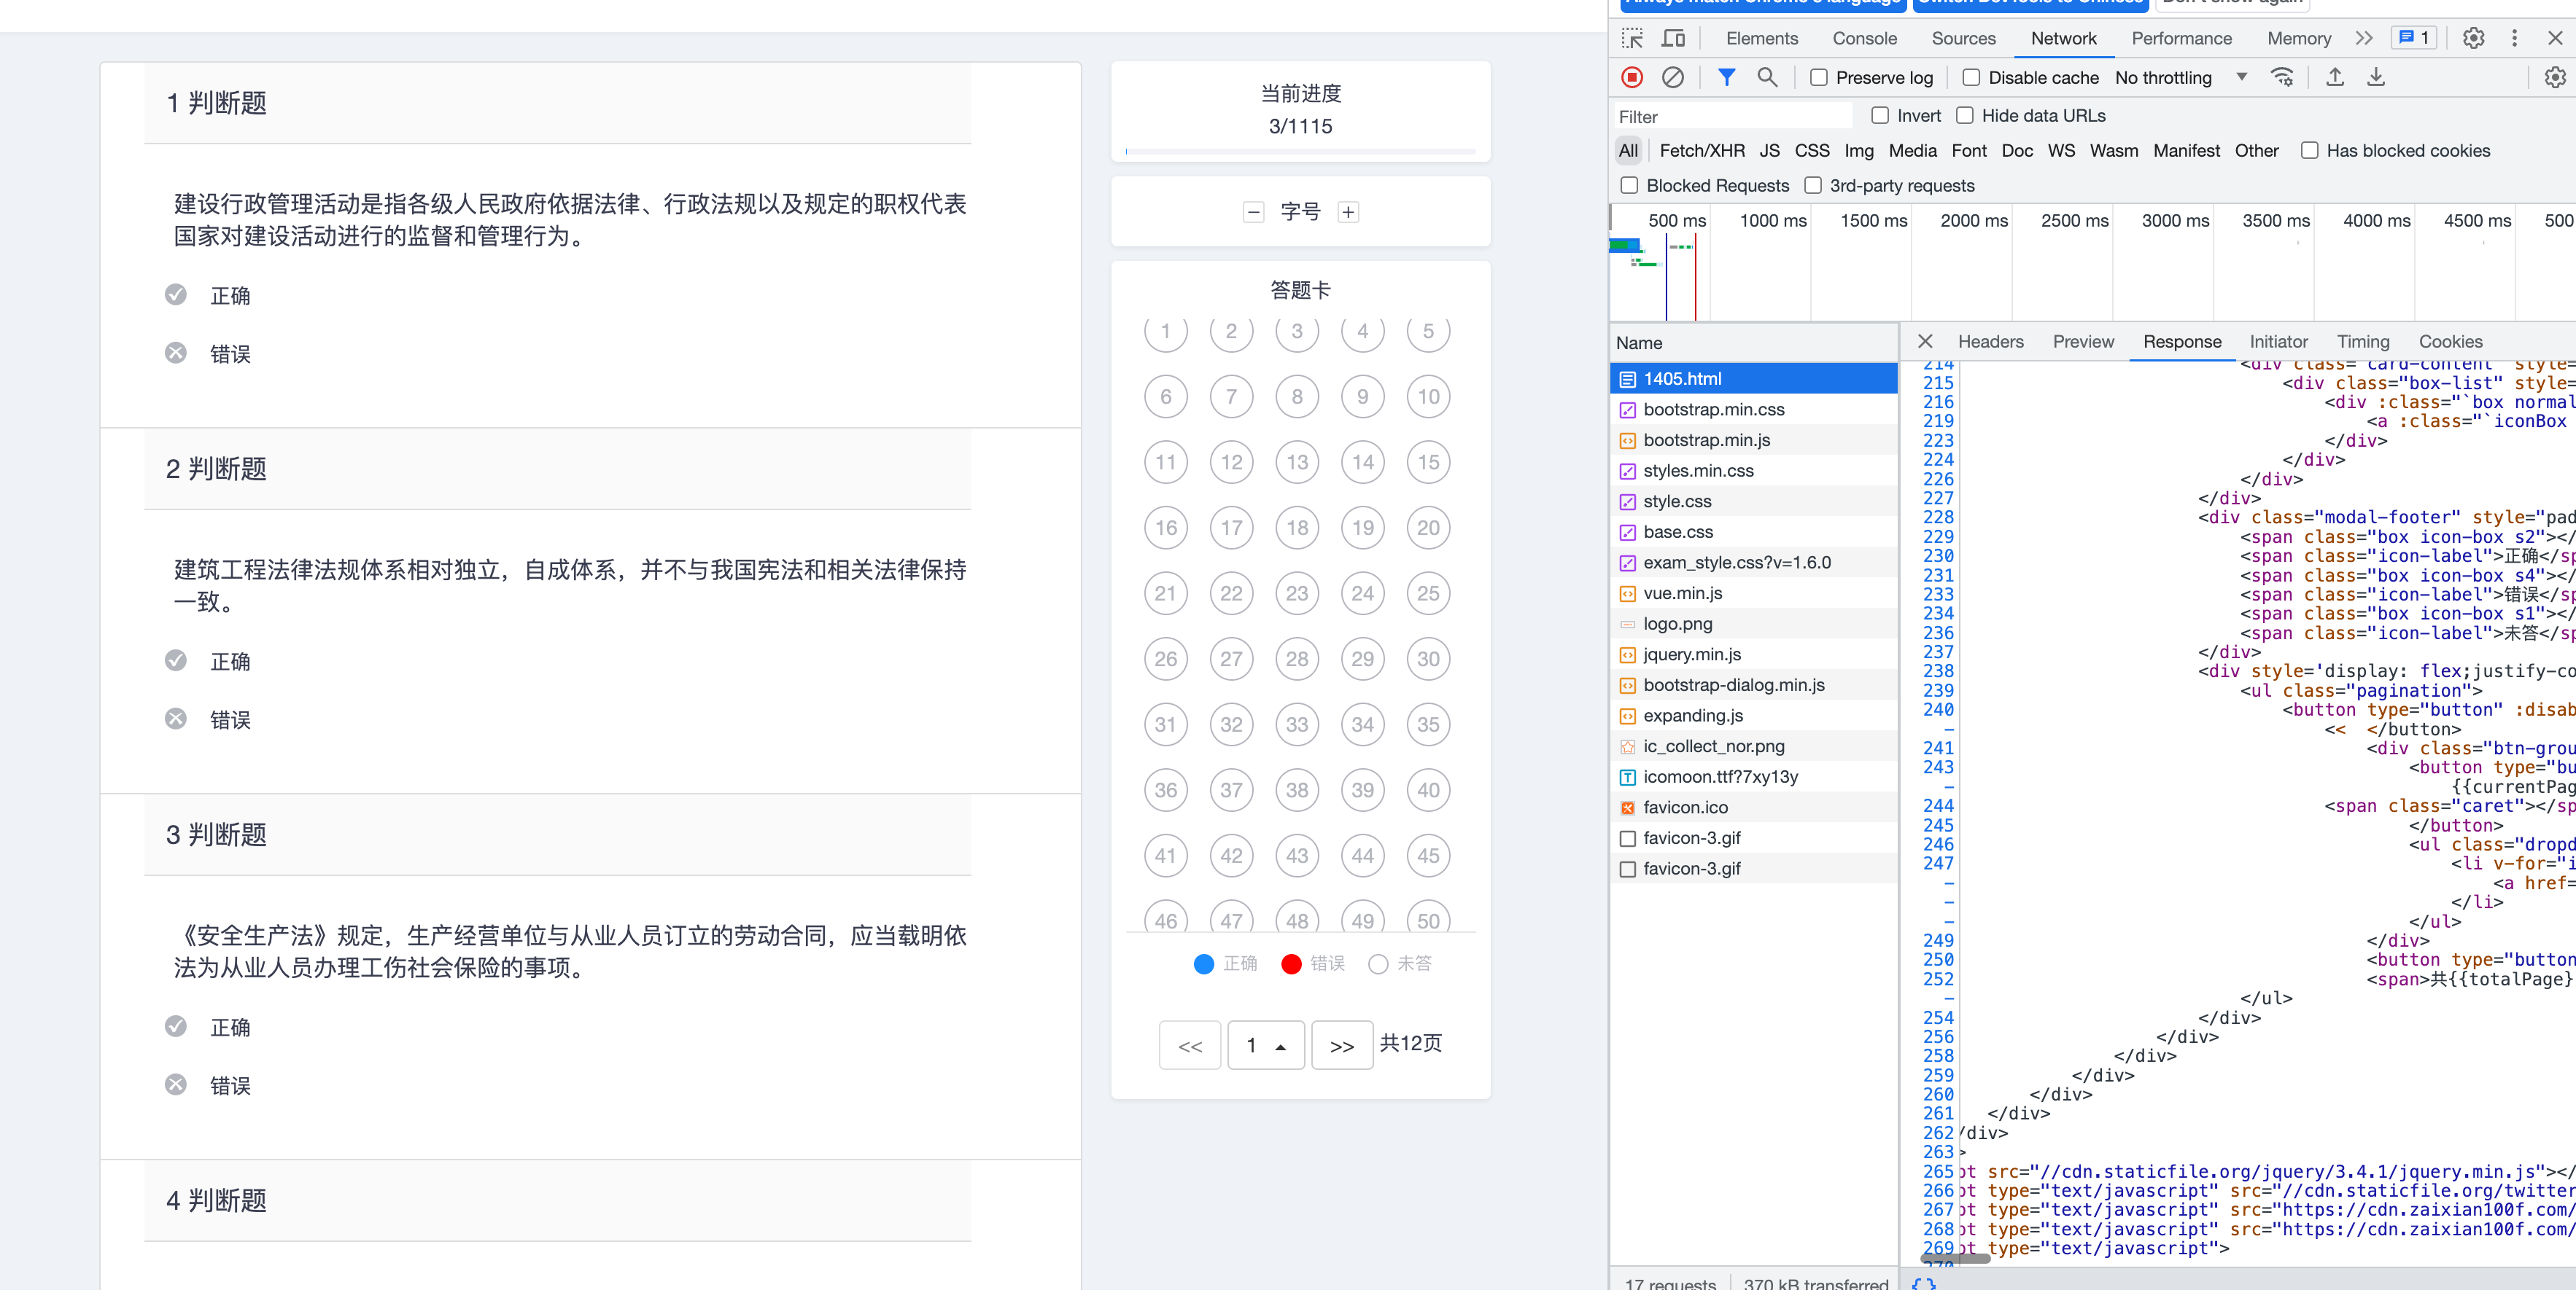Switch to the Performance tab
This screenshot has width=2576, height=1290.
pos(2181,38)
